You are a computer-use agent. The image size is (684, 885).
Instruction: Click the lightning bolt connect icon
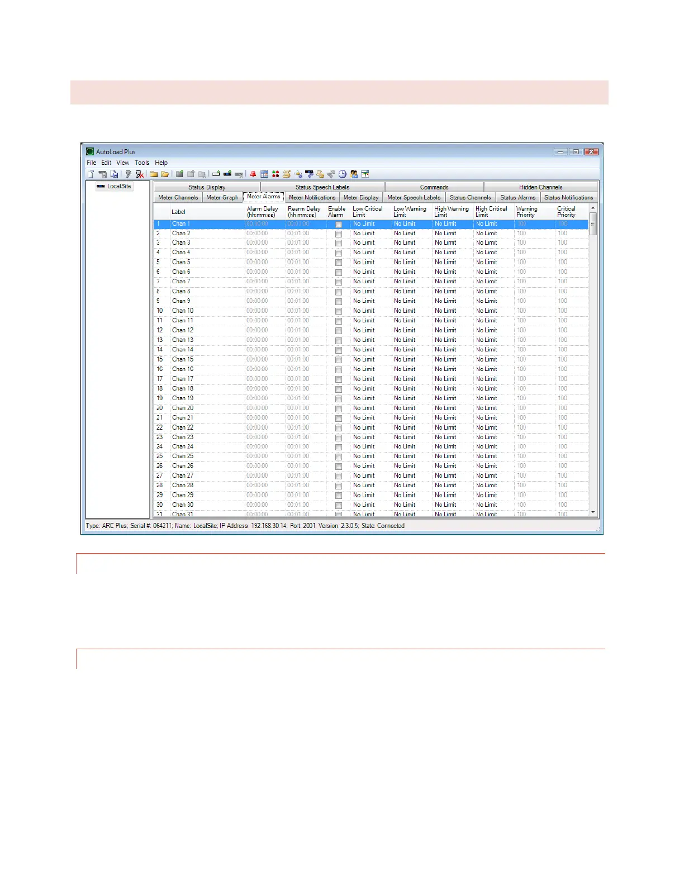(x=128, y=174)
